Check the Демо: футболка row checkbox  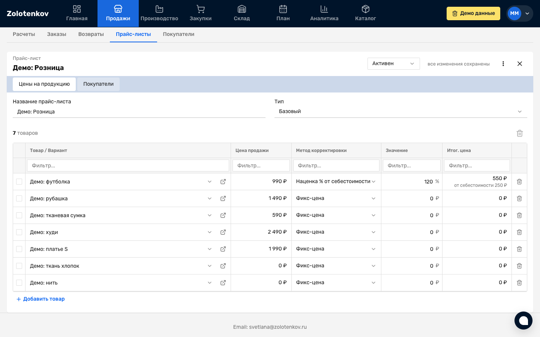[x=19, y=182]
